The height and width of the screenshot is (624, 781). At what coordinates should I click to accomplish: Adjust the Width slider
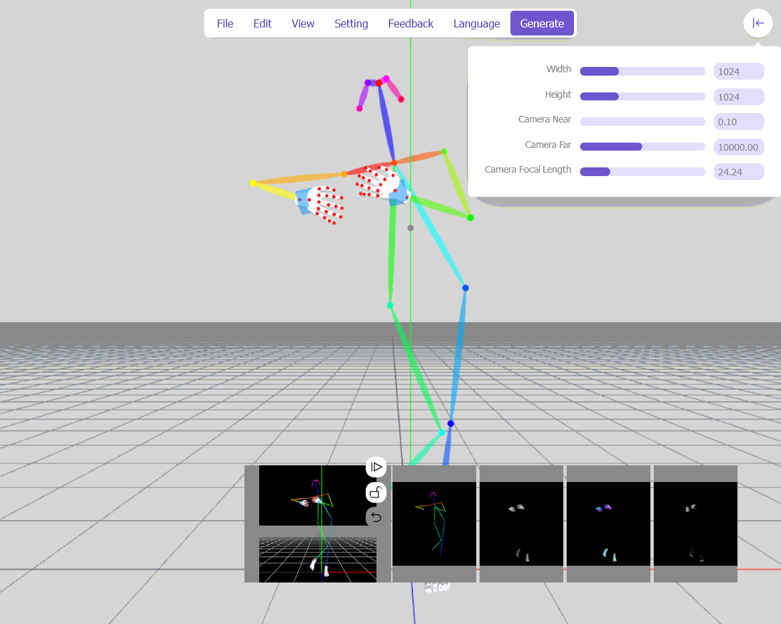point(642,71)
